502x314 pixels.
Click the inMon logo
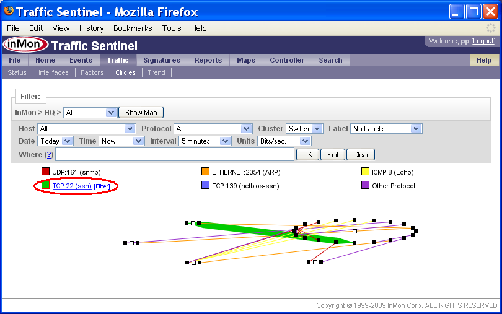click(x=25, y=45)
